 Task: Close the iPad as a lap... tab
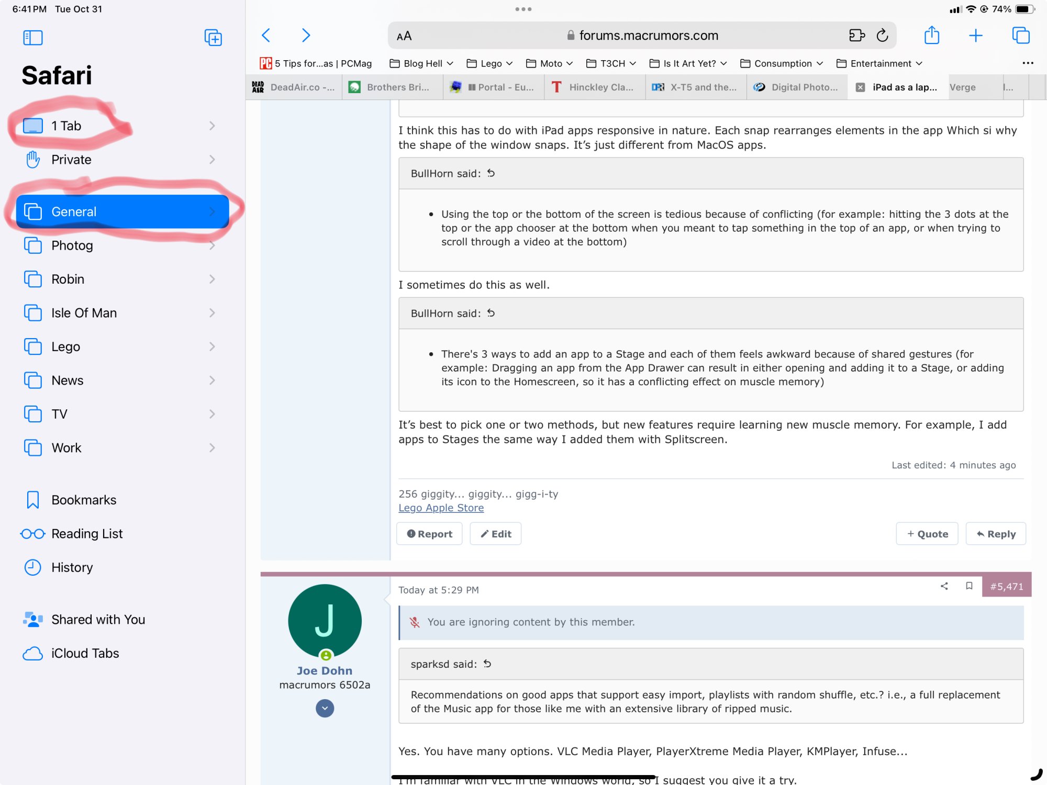click(860, 87)
